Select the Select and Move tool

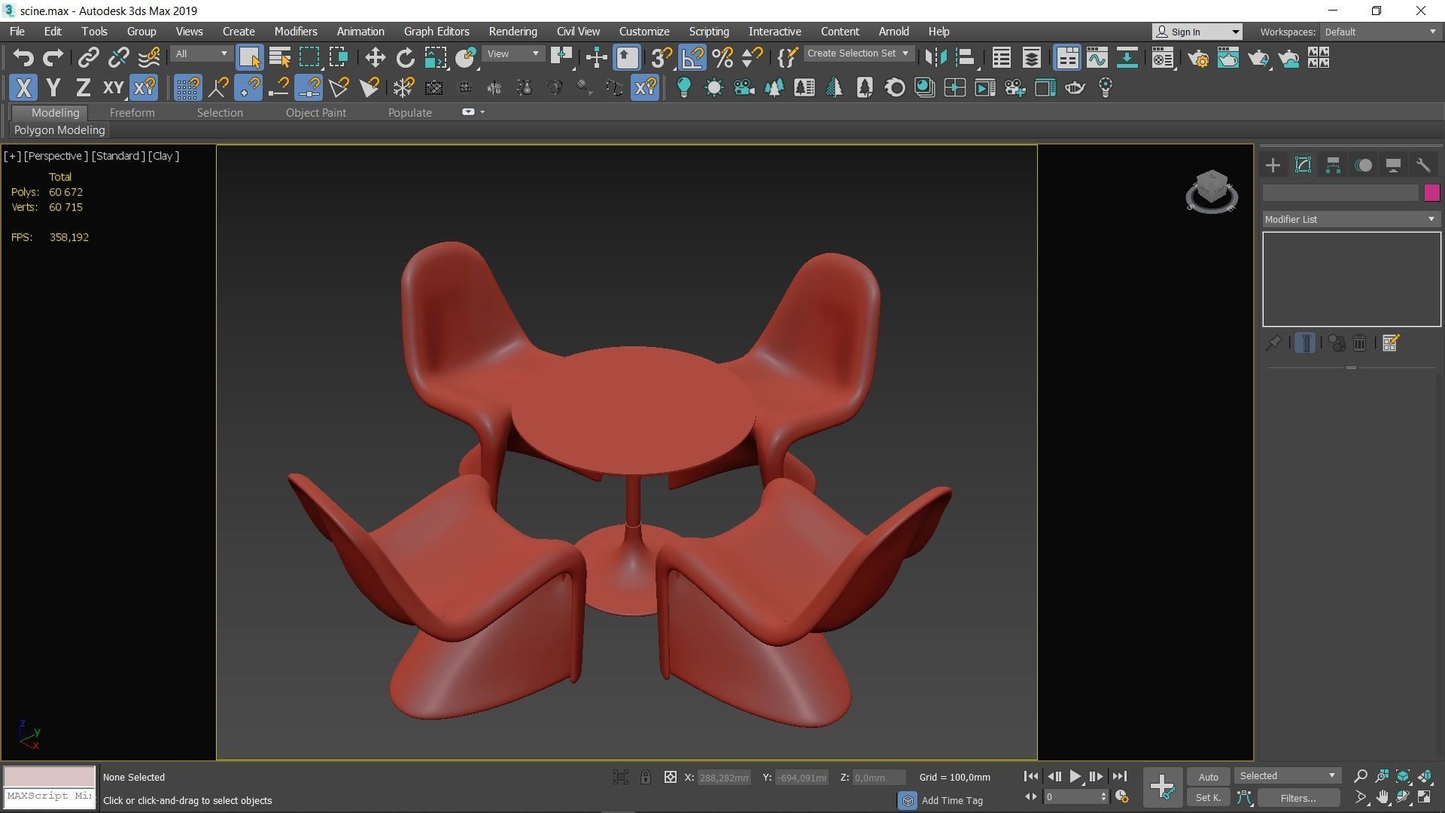pyautogui.click(x=375, y=58)
